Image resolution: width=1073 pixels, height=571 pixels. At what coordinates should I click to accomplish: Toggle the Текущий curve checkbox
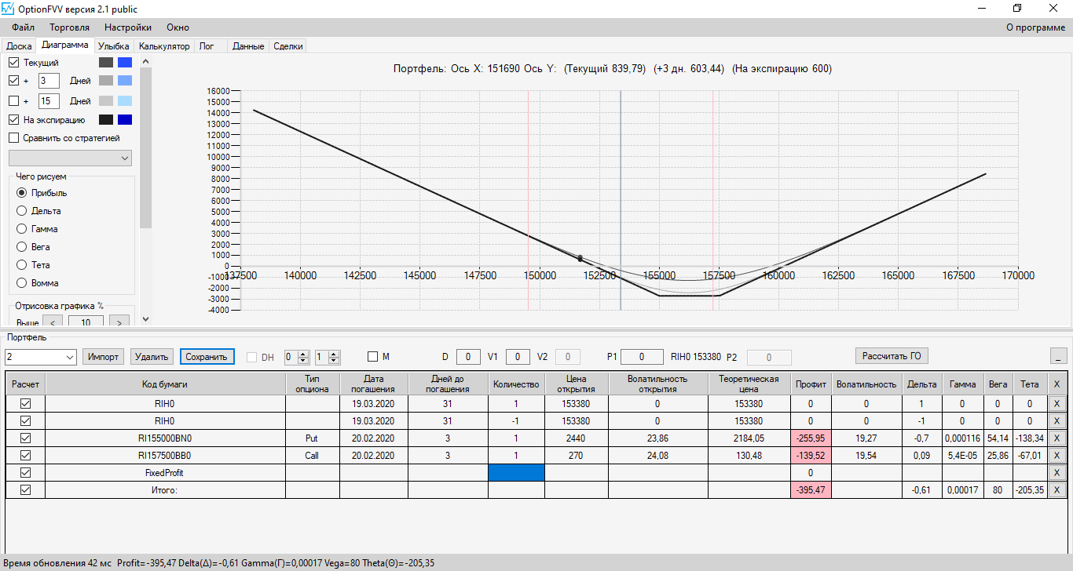click(13, 62)
